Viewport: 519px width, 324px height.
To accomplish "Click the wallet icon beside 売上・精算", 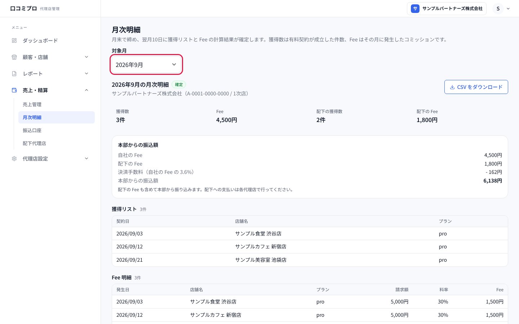I will click(14, 90).
